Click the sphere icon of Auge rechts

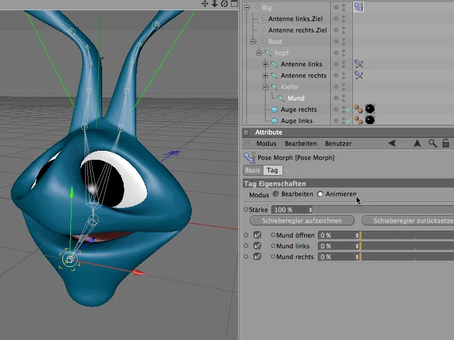click(x=274, y=109)
